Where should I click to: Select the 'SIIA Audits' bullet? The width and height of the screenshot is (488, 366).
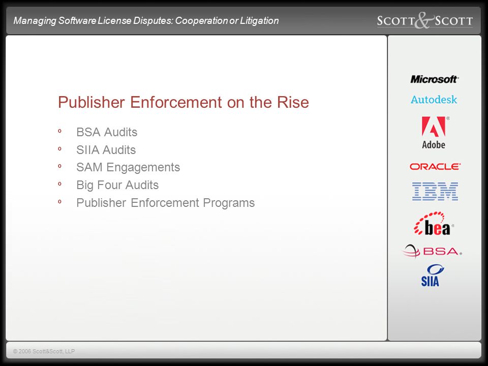(106, 150)
